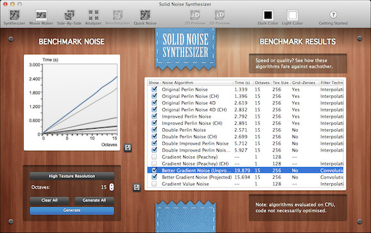371x233 pixels.
Task: Click the Quick Noise icon
Action: [x=145, y=17]
